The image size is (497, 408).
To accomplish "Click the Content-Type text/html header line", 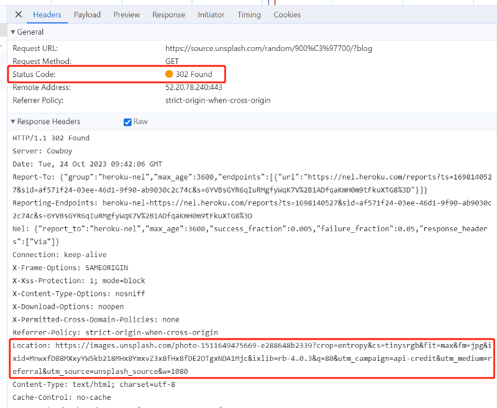I will pyautogui.click(x=94, y=384).
